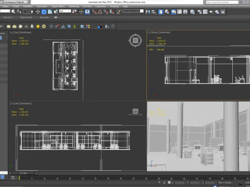Click Use Pivot Point Center icon
This screenshot has width=250, height=187.
(x=74, y=11)
